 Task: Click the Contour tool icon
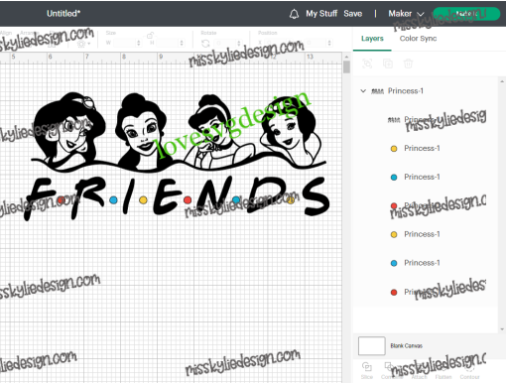[469, 367]
